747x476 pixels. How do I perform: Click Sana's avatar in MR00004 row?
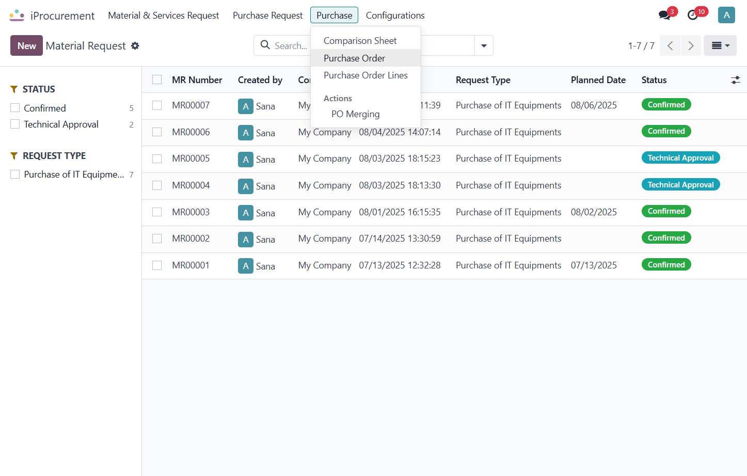pyautogui.click(x=246, y=186)
